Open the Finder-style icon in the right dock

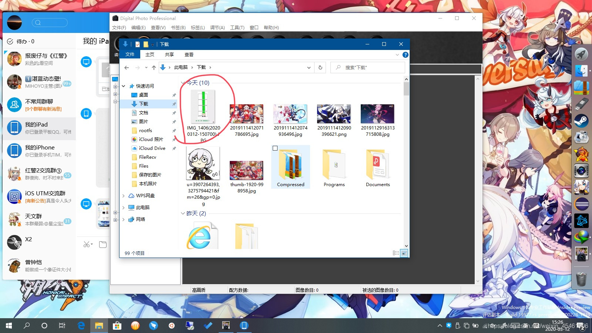pos(581,70)
